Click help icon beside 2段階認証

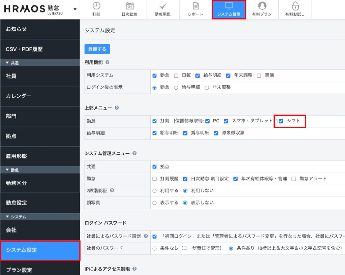pyautogui.click(x=112, y=190)
